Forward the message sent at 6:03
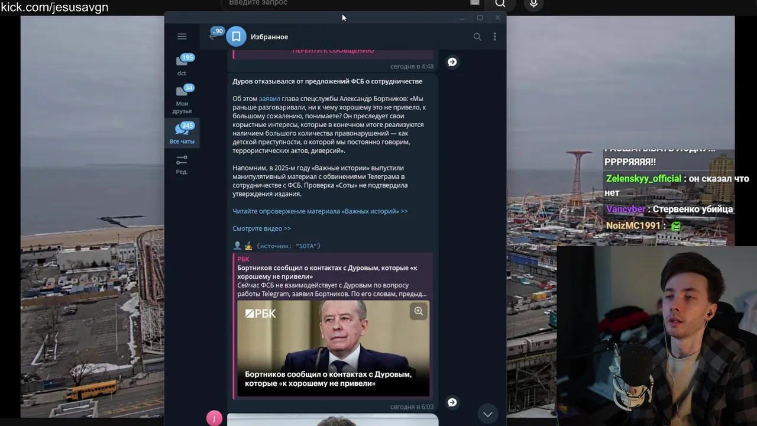 (x=452, y=402)
